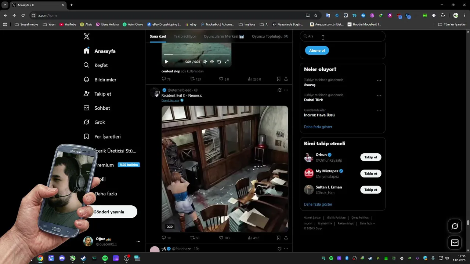The image size is (470, 264).
Task: Follow My Mixtapez with Takip et
Action: point(371,173)
